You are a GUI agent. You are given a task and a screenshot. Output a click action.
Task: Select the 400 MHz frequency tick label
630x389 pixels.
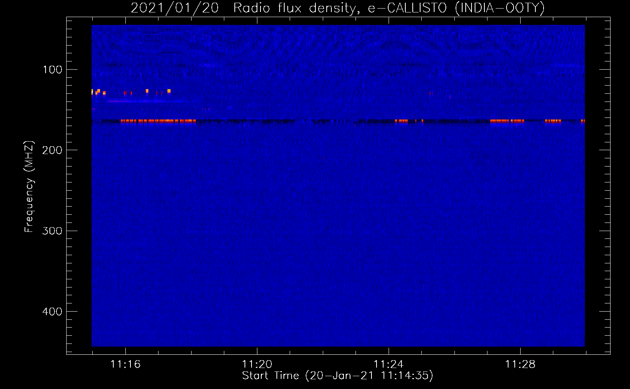(52, 312)
